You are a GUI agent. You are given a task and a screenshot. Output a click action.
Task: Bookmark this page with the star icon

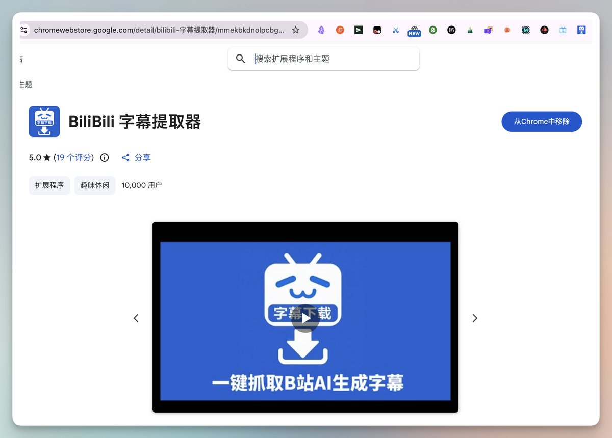click(295, 30)
